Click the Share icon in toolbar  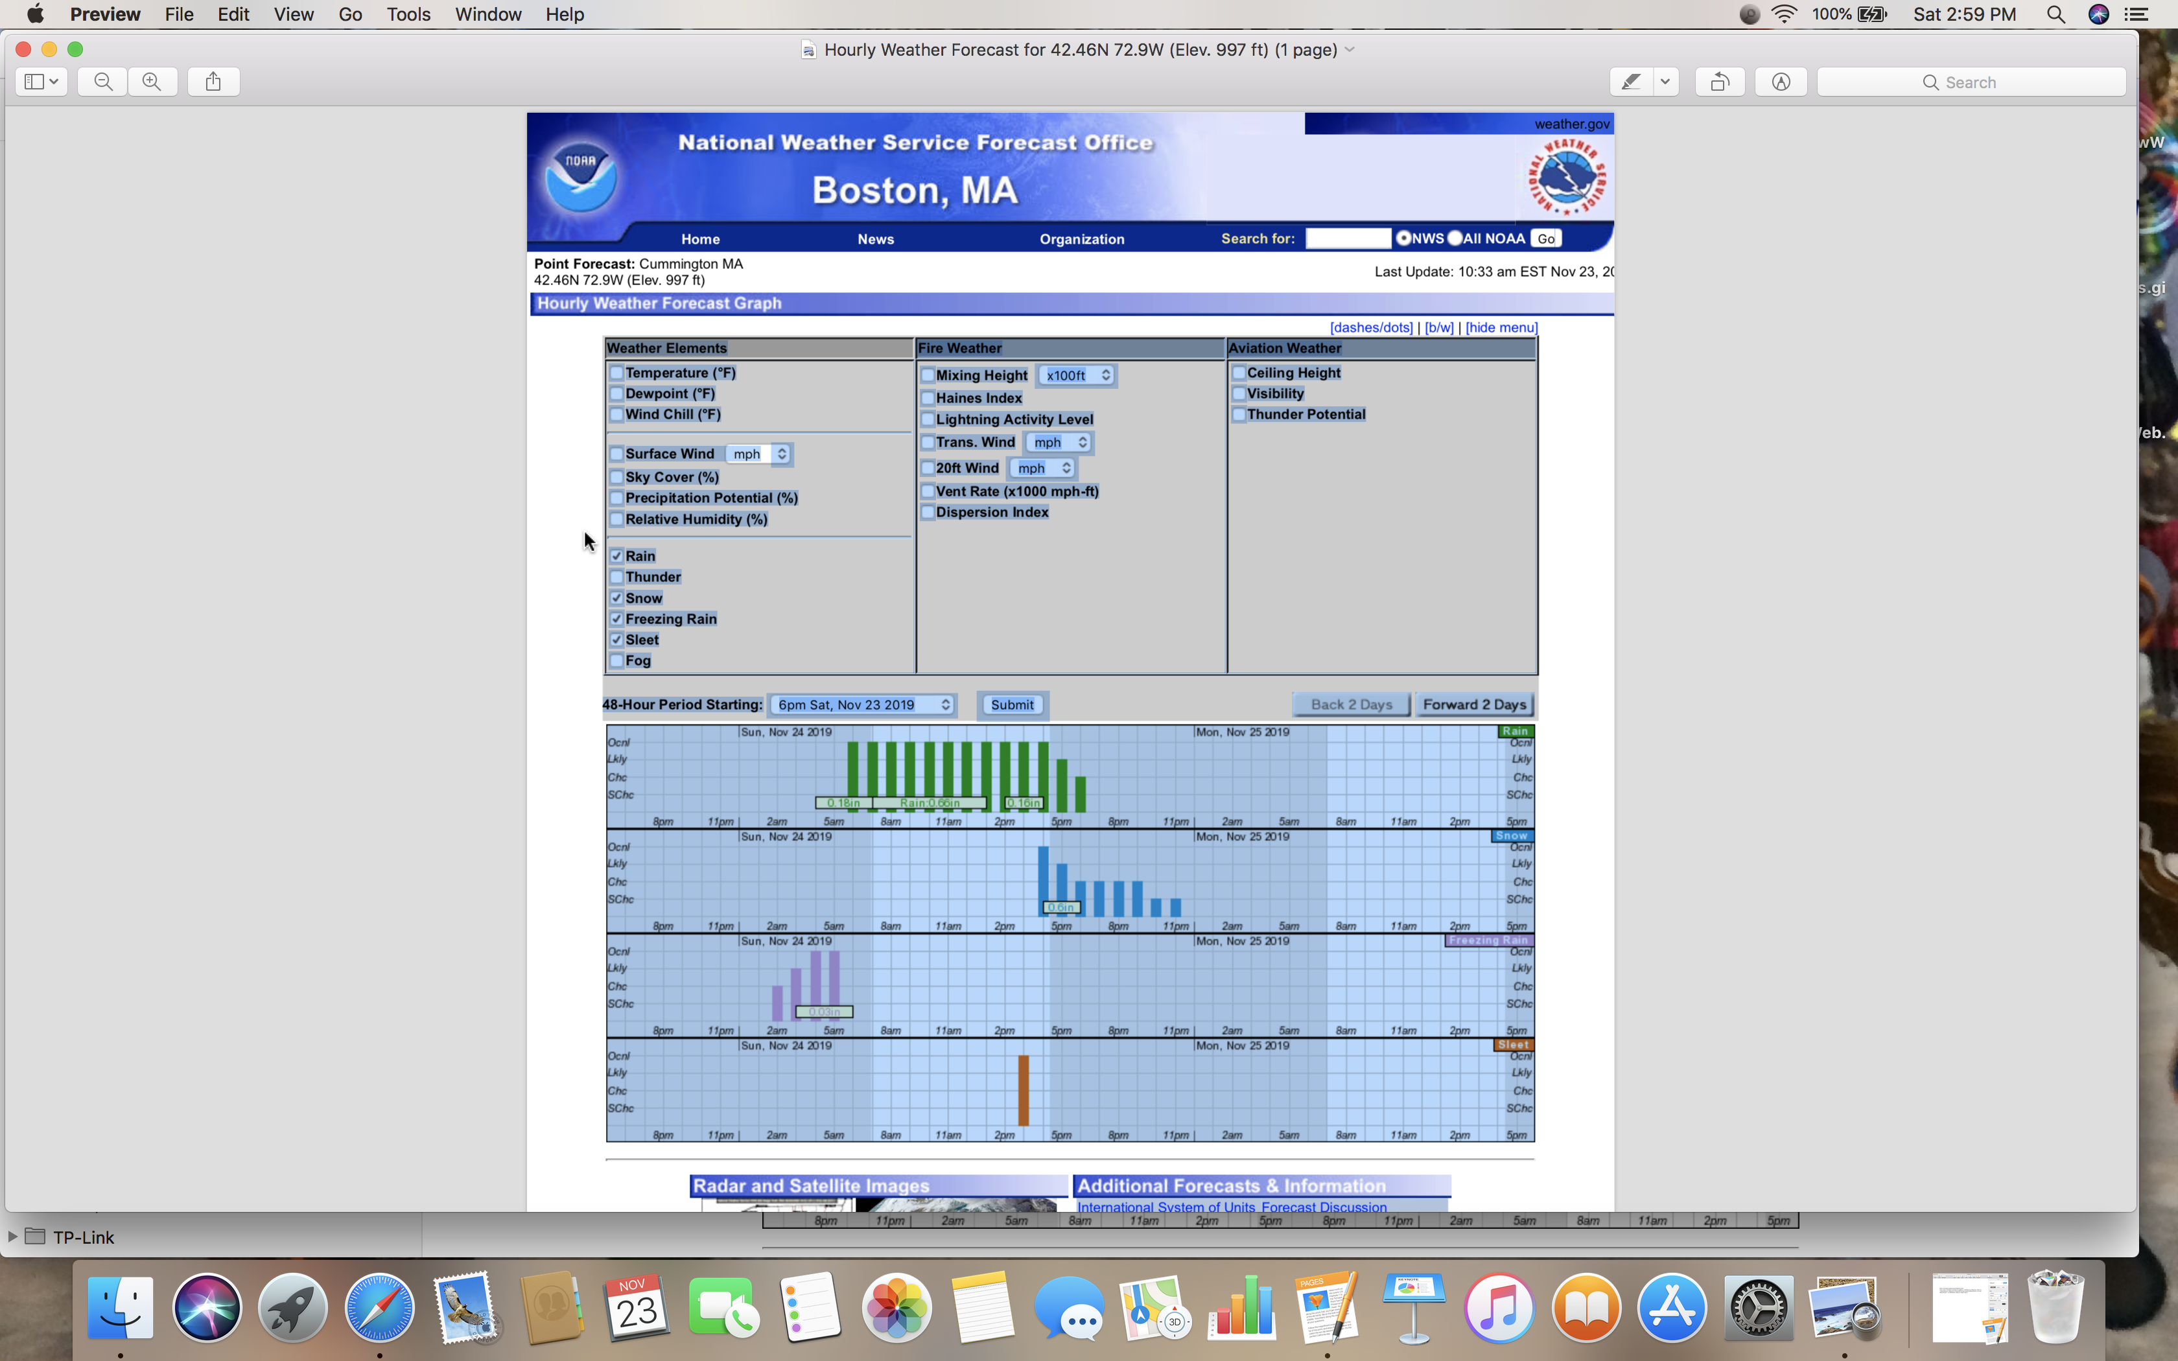(x=213, y=82)
